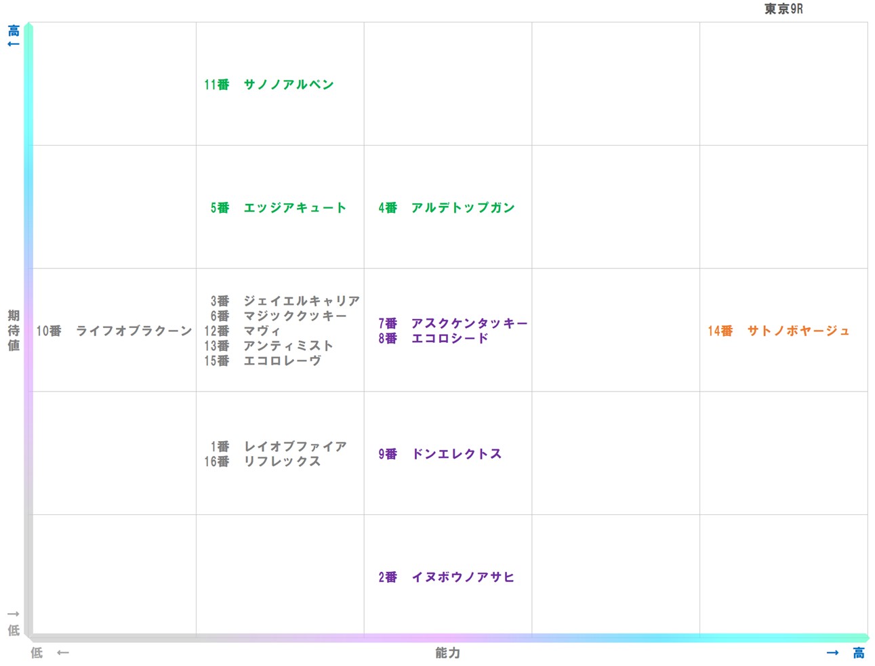Screen dimensions: 875x666
Task: Select 2番 イヌボウノアサヒ
Action: click(447, 577)
